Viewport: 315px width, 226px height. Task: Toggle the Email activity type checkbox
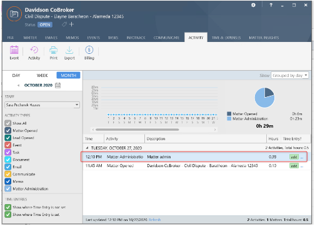click(8, 167)
